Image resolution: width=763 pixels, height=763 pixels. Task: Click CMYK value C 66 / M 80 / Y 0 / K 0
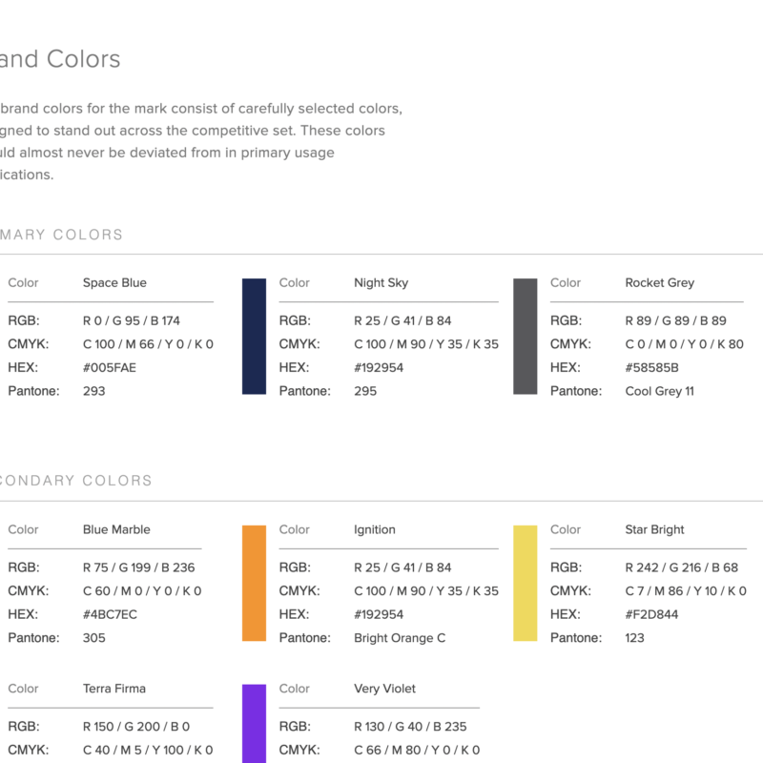coord(417,750)
